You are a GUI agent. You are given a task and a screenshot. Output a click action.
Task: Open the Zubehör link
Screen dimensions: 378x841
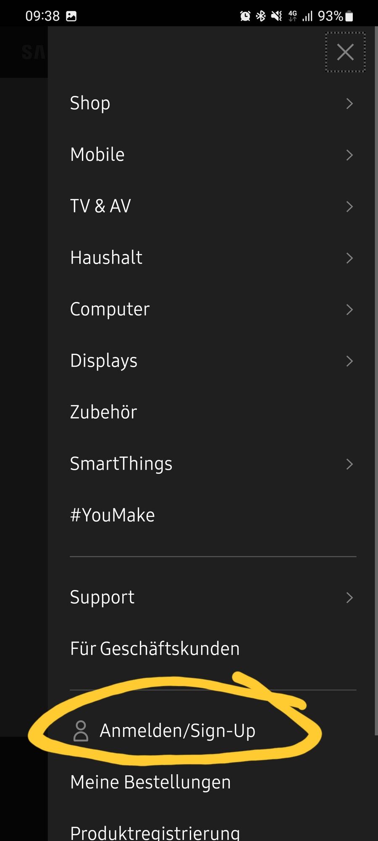[x=103, y=412]
